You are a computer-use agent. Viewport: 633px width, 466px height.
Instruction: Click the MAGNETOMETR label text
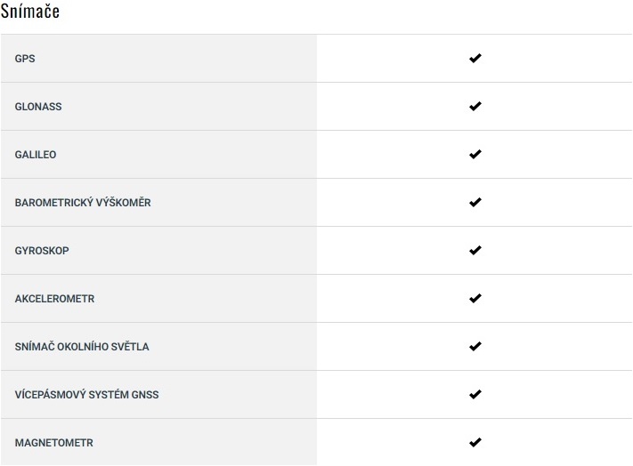tap(53, 443)
